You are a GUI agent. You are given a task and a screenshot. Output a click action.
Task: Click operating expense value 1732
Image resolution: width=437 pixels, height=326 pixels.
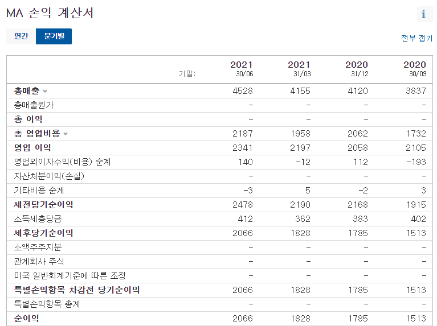416,133
